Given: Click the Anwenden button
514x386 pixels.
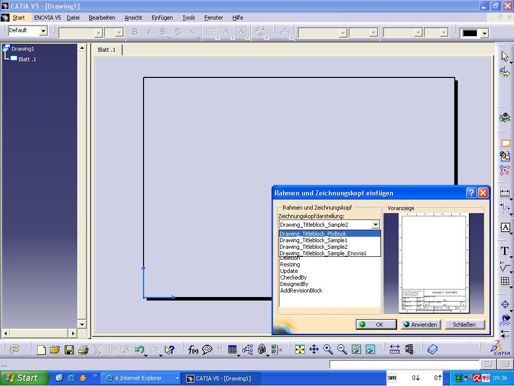Looking at the screenshot, I should point(421,325).
